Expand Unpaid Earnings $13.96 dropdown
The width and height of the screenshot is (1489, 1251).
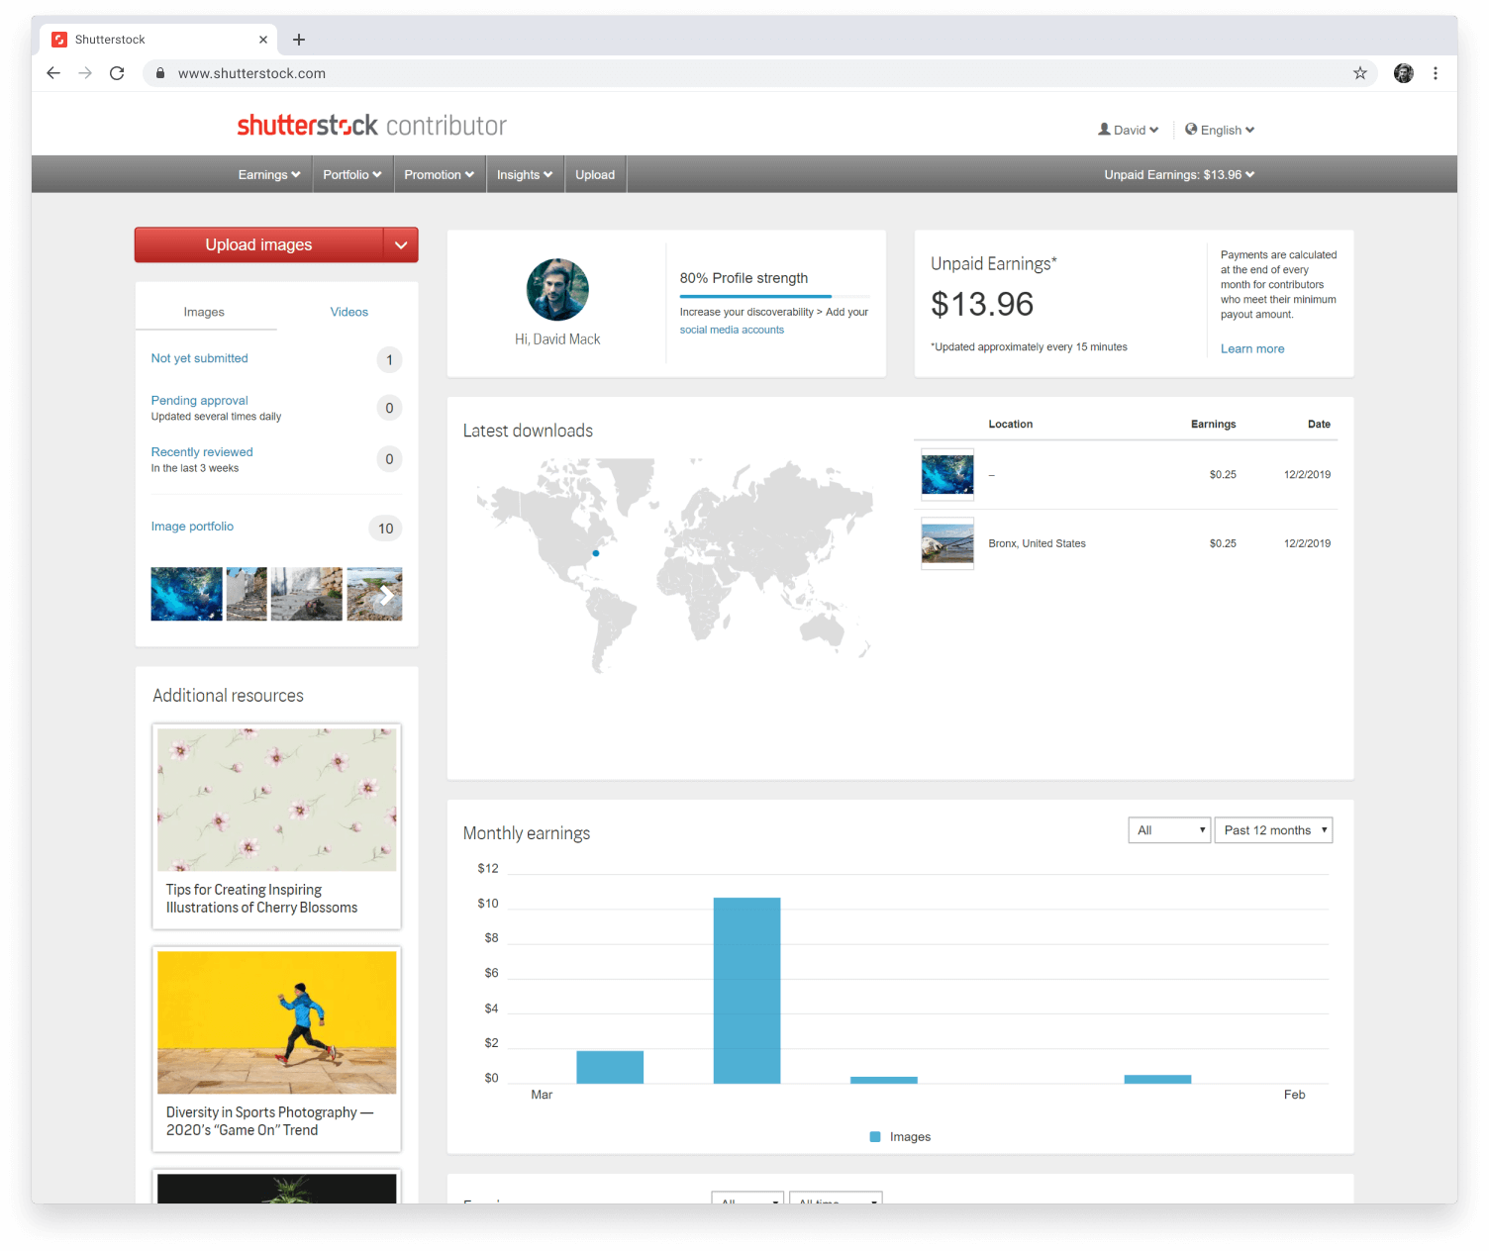[x=1179, y=174]
